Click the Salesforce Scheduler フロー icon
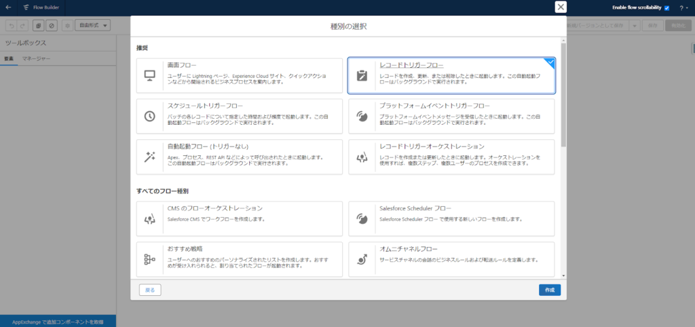This screenshot has height=327, width=695. click(362, 218)
